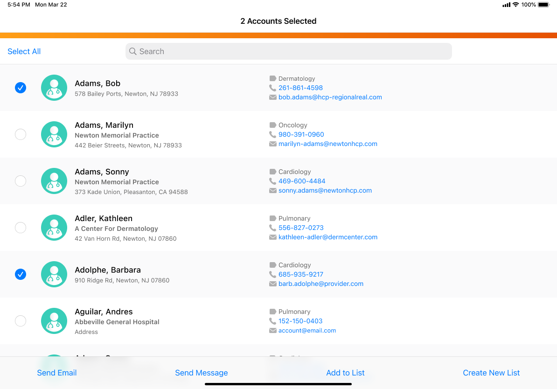Focus the Search input field

click(x=289, y=51)
